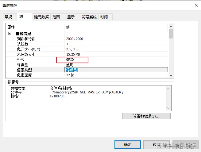Click data source box scroll down arrow

pyautogui.click(x=168, y=108)
